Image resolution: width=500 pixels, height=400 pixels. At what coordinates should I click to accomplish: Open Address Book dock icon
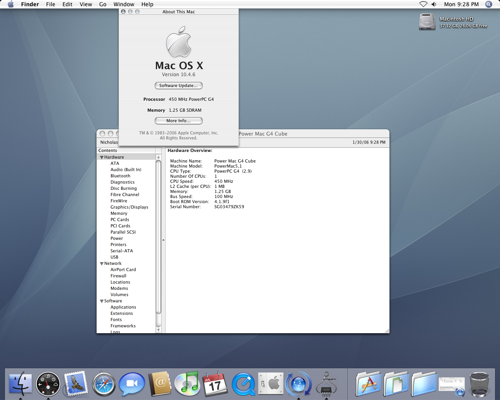pos(160,384)
